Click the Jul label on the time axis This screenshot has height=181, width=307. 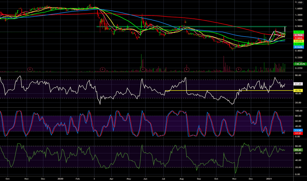[163, 179]
